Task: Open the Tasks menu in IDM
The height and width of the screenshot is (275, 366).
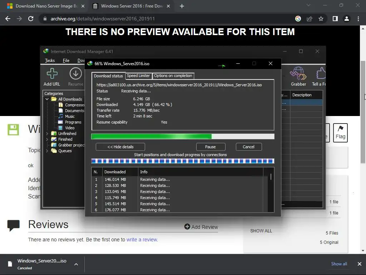Action: tap(50, 61)
